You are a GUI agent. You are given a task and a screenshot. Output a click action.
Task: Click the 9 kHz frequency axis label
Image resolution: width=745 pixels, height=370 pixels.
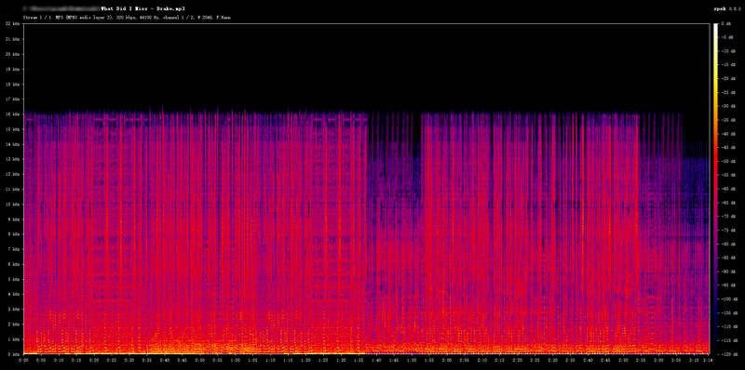point(13,219)
